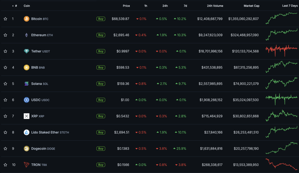The image size is (299, 173).
Task: Star Solana to add to watchlist
Action: (x=5, y=84)
